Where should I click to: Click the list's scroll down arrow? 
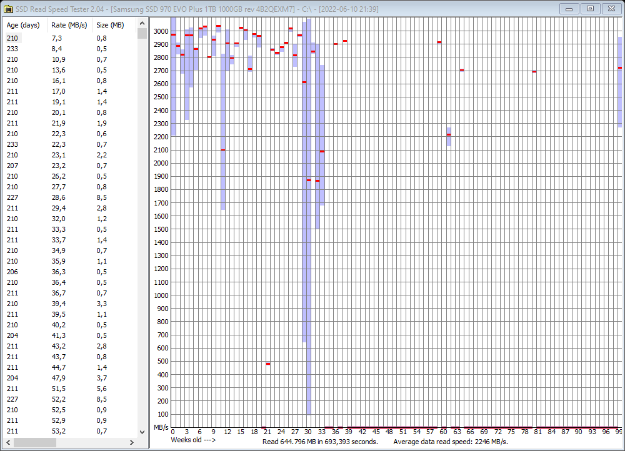(x=142, y=432)
